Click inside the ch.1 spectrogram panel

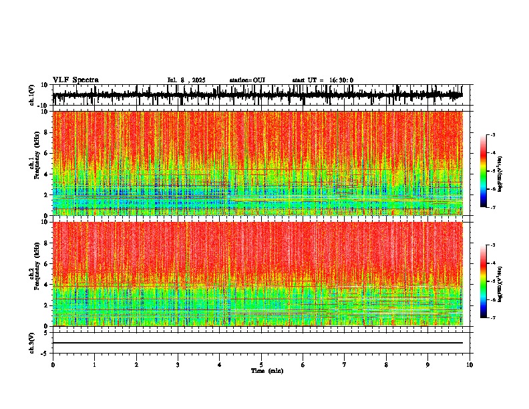[258, 163]
